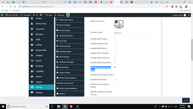193x109 pixels.
Task: Click the Reports pie chart icon
Action: pyautogui.click(x=32, y=77)
